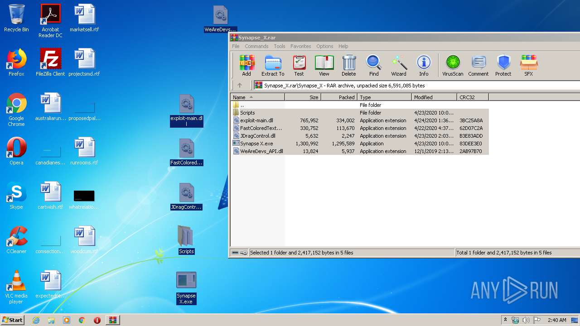Select cartwish.rtf on desktop
The height and width of the screenshot is (326, 580).
point(50,196)
